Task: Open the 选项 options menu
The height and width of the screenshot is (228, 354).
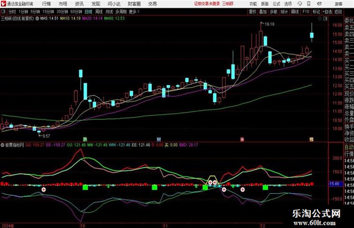Action: (288, 4)
